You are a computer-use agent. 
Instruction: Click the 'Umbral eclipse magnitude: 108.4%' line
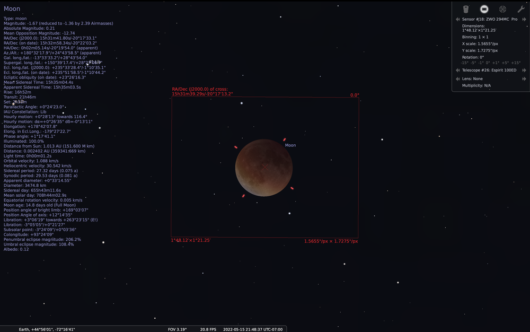(39, 244)
